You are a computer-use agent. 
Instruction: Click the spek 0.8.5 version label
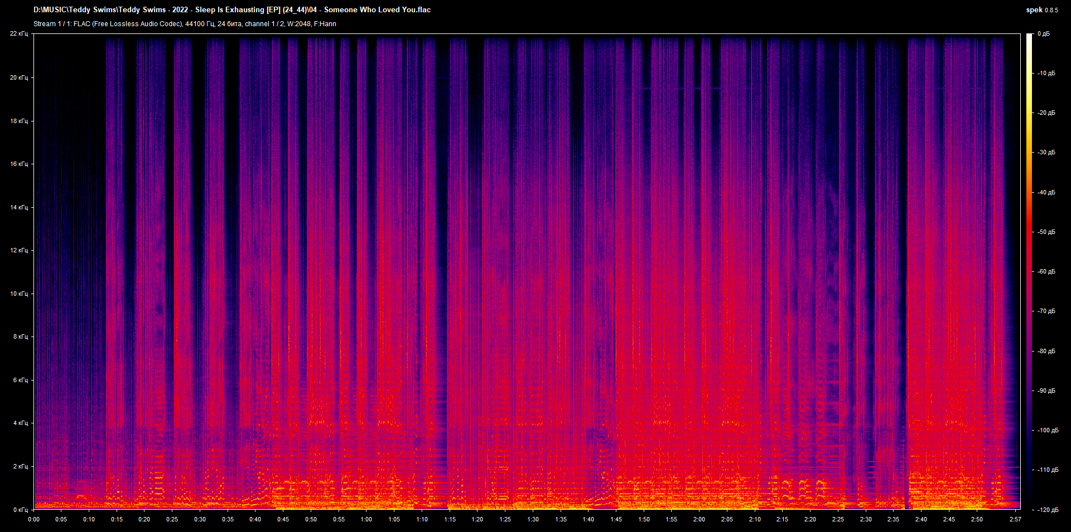[x=1042, y=9]
